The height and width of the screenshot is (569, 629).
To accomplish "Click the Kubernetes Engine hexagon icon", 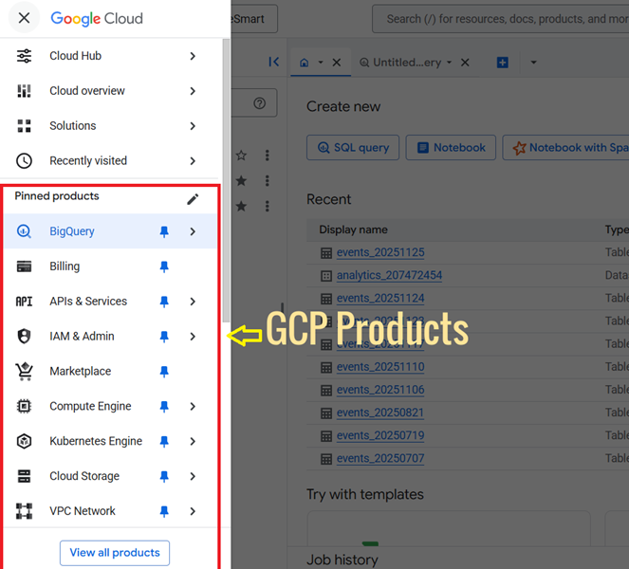I will (24, 441).
